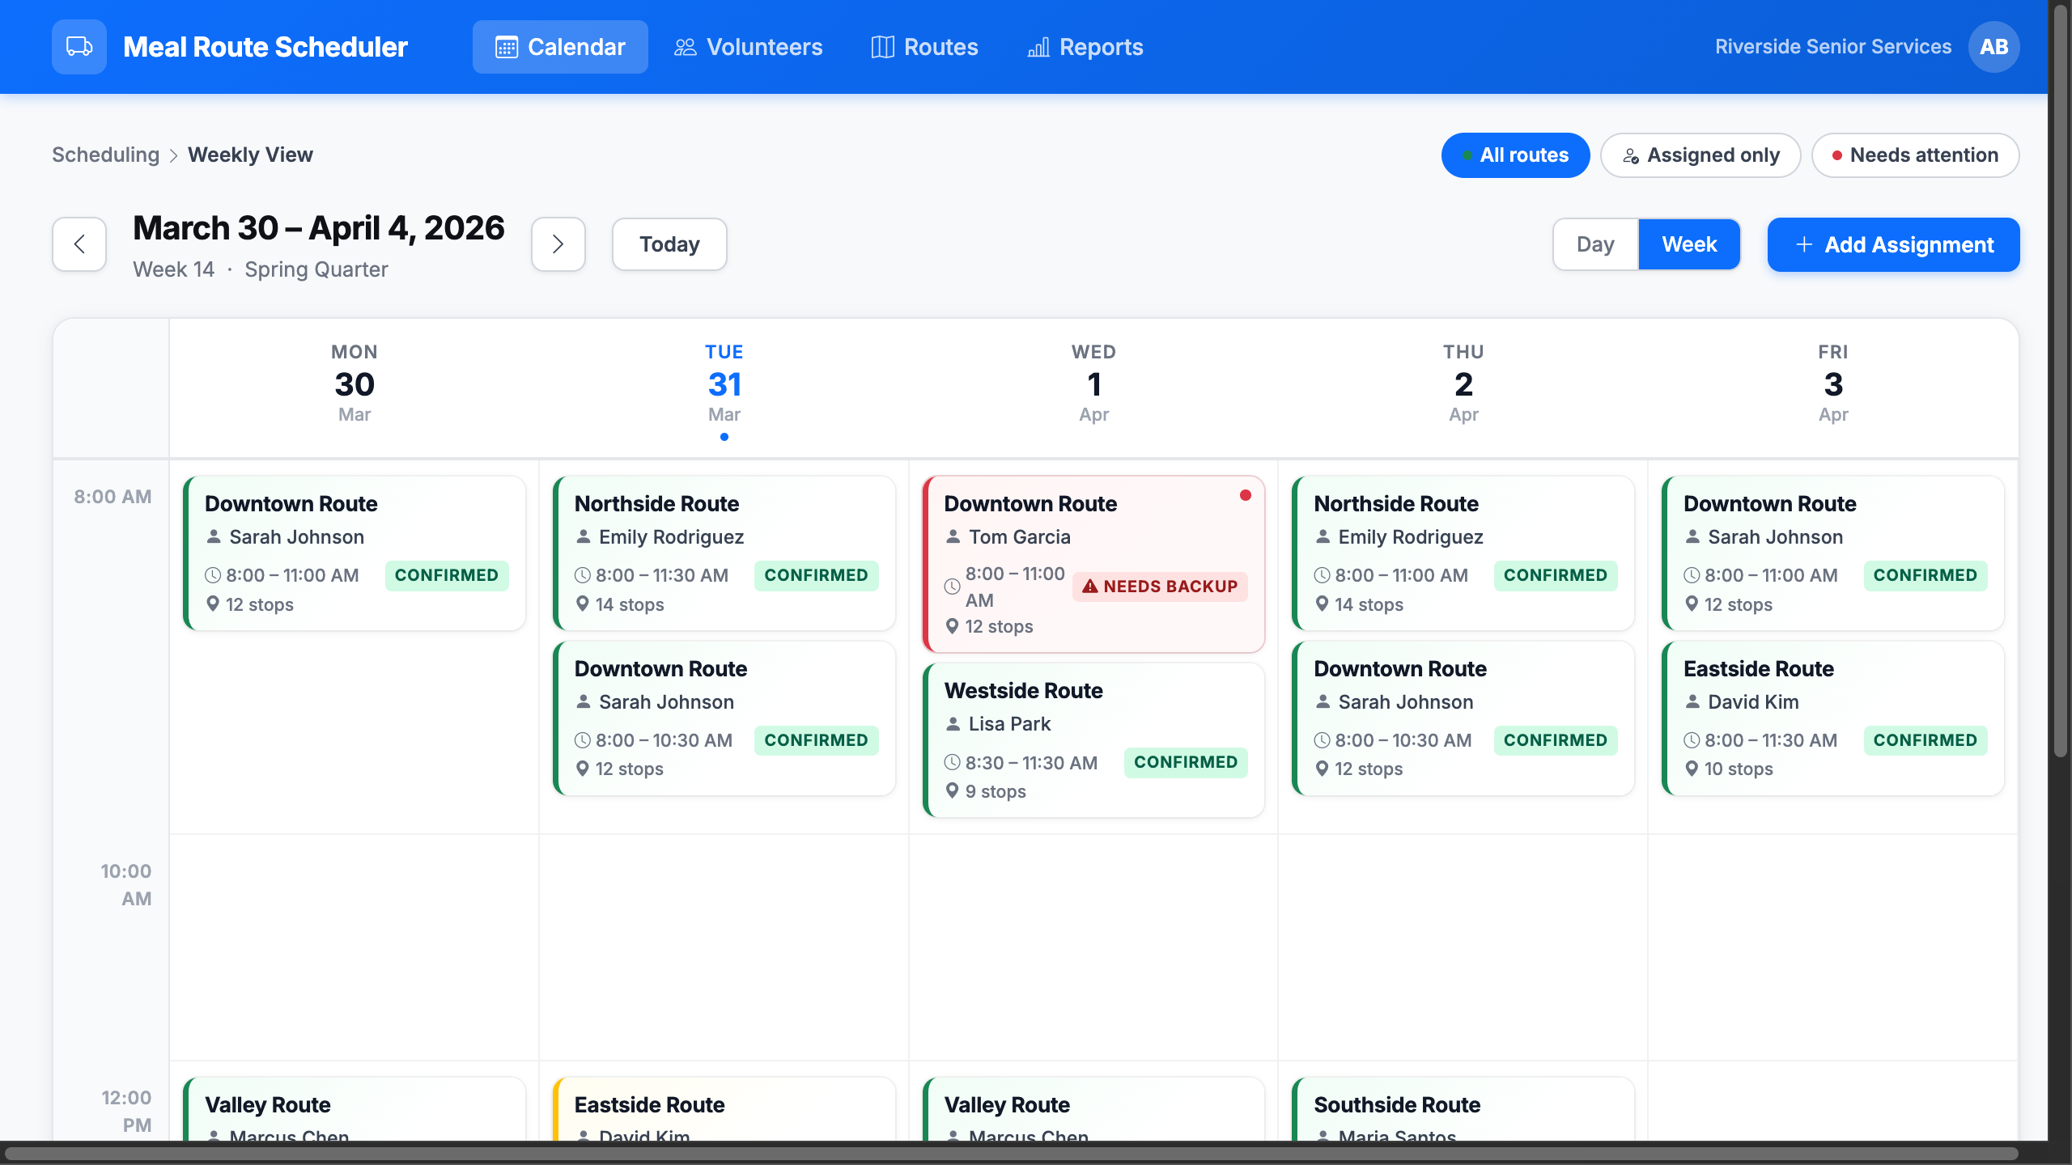Go to previous week with left chevron
This screenshot has width=2072, height=1165.
pyautogui.click(x=79, y=244)
